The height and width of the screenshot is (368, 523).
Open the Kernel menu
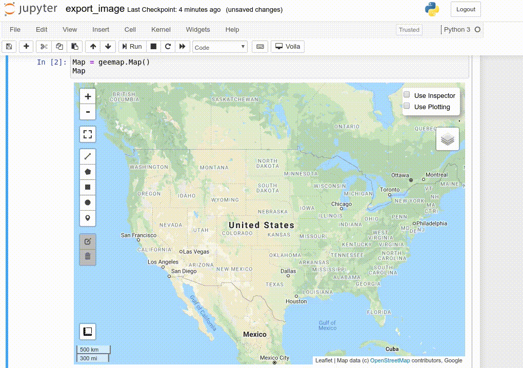click(x=160, y=30)
